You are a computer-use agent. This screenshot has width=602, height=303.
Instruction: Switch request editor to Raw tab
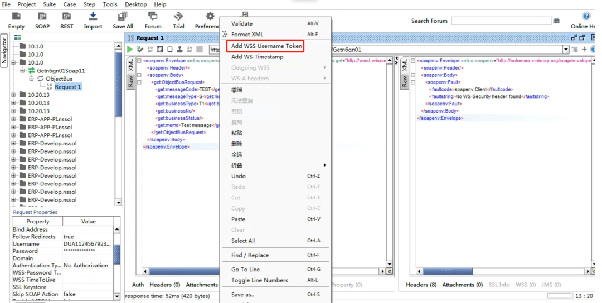130,81
